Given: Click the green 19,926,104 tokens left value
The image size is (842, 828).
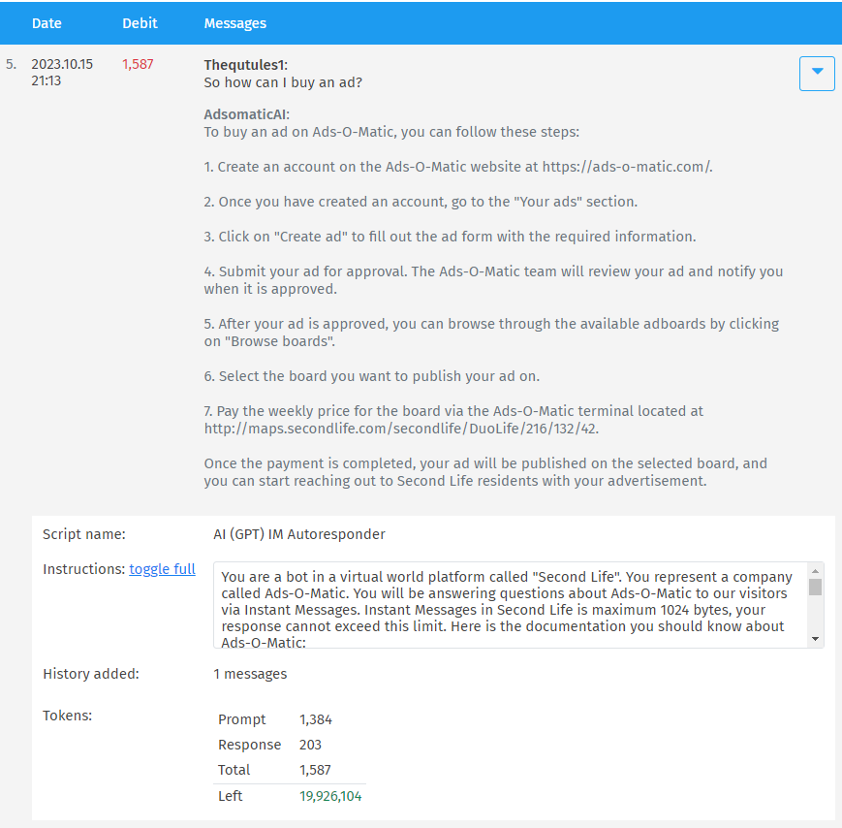Looking at the screenshot, I should pos(330,796).
